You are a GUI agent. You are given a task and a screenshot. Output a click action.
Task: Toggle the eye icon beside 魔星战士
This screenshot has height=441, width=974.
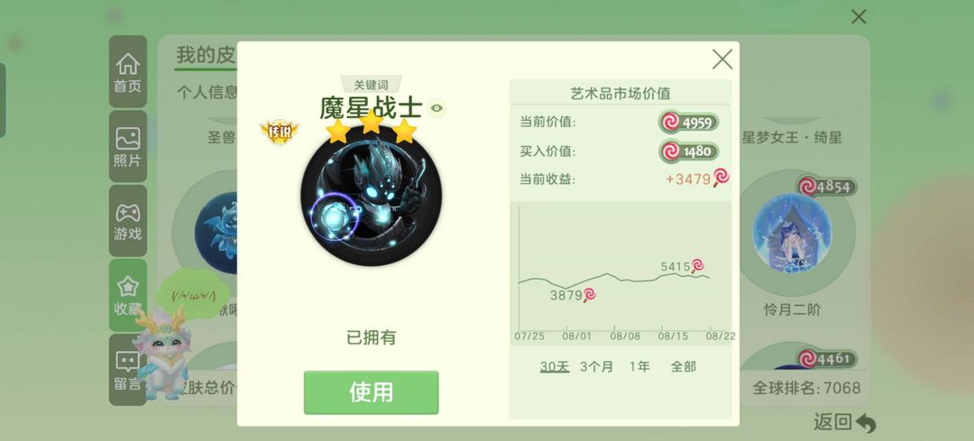(437, 108)
